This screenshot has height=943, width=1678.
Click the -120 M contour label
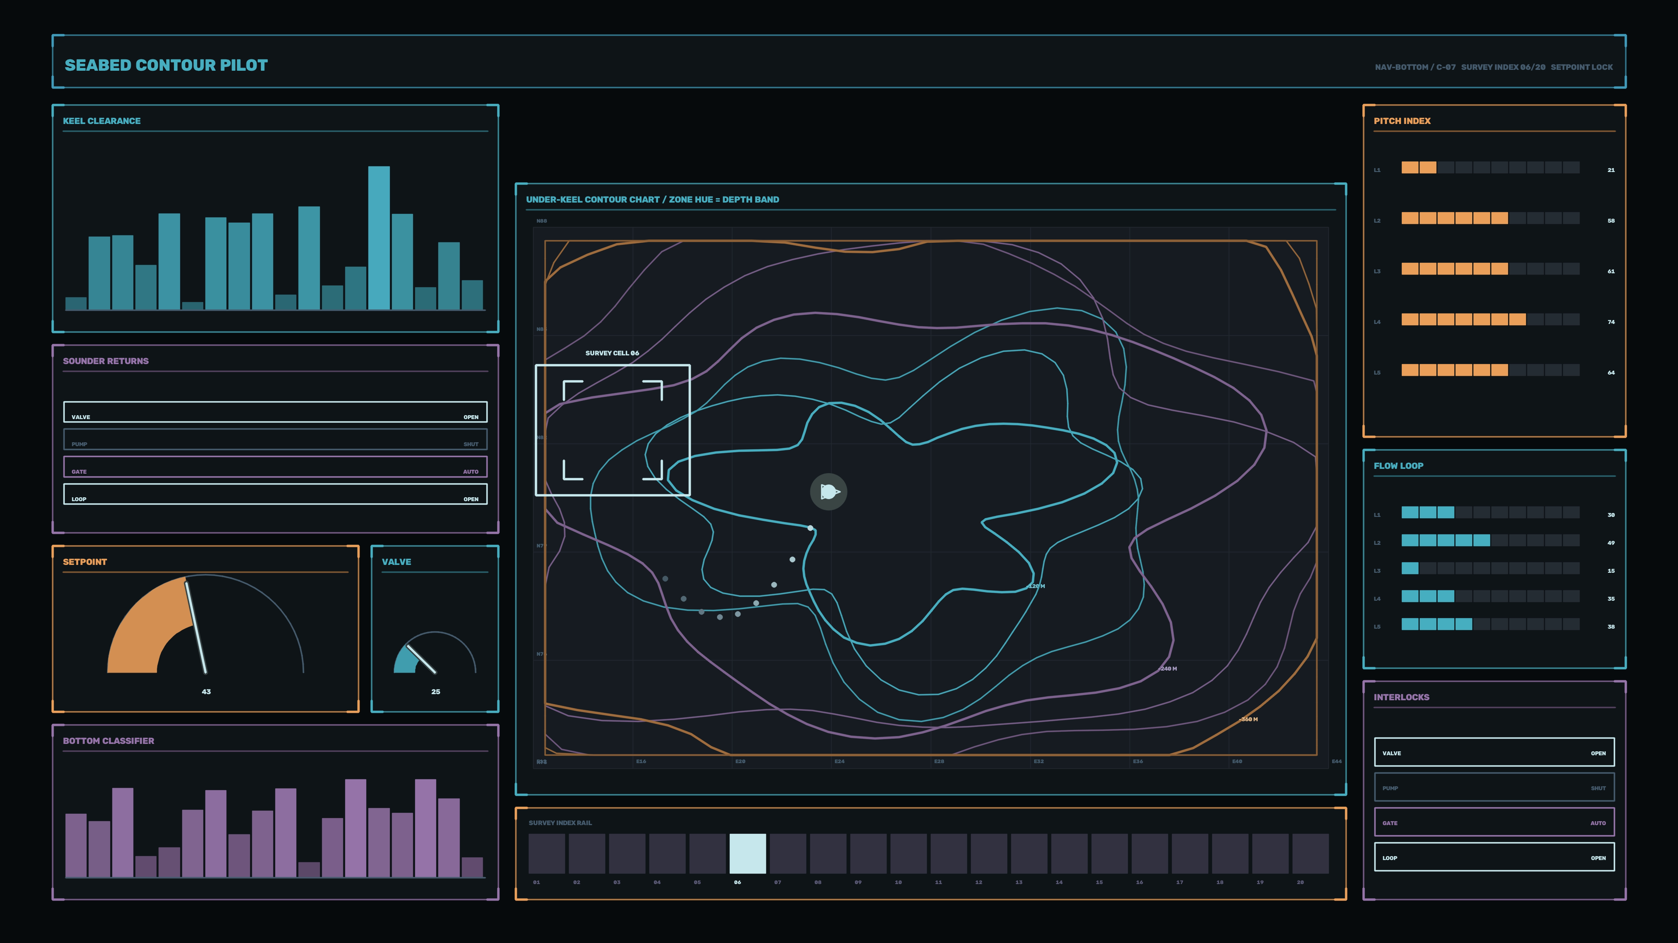[1036, 586]
